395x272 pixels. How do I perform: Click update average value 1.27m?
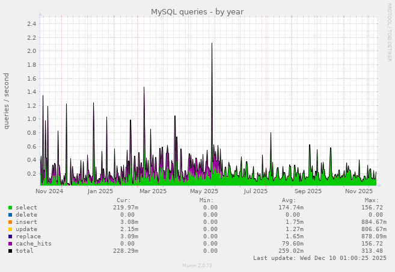click(295, 229)
